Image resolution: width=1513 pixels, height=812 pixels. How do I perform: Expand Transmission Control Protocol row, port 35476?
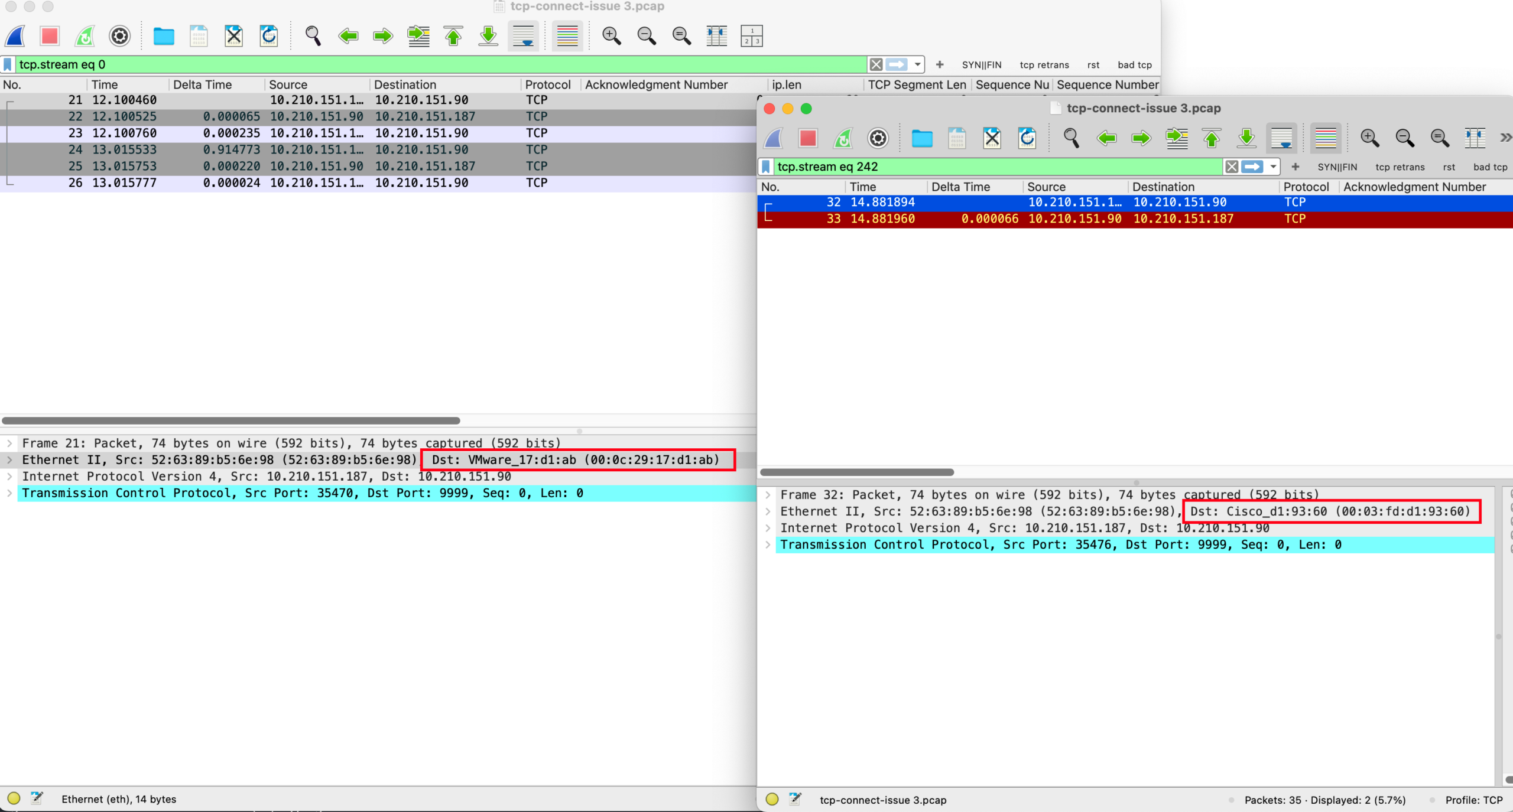[768, 544]
